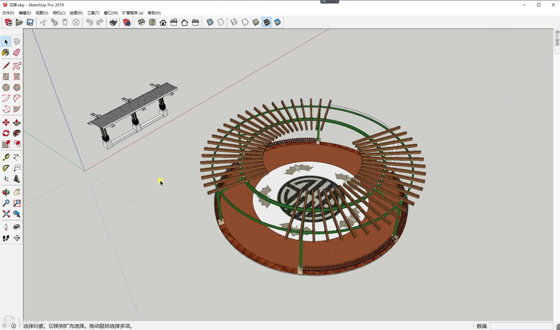Activate the Offset tool
Screen dimensions: 560x330
[x=17, y=144]
